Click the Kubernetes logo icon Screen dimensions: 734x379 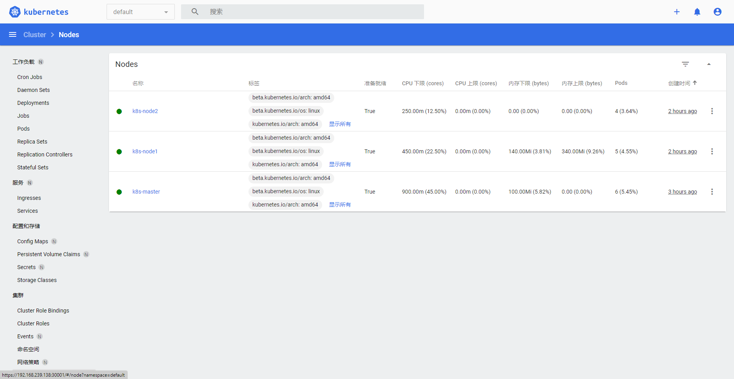[x=15, y=12]
